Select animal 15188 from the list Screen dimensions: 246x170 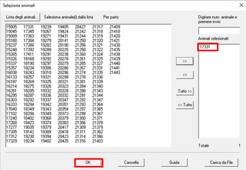(11, 40)
